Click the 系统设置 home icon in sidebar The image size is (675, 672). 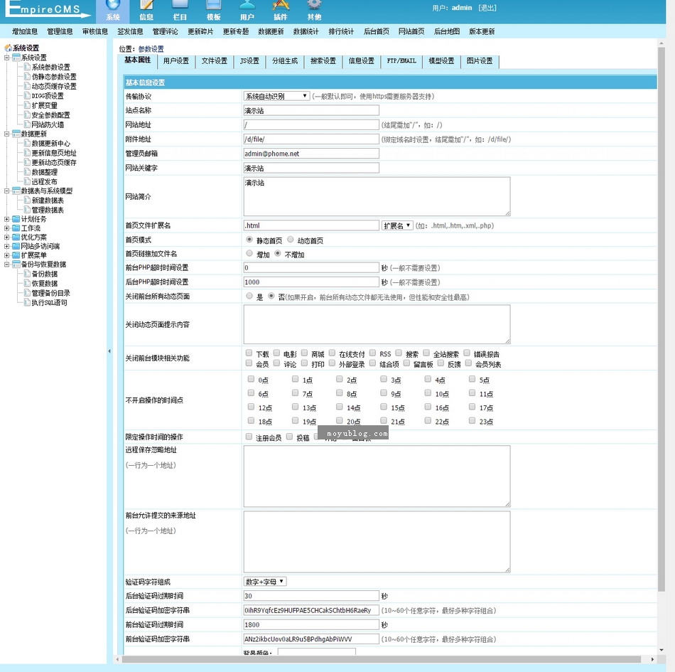pyautogui.click(x=9, y=48)
